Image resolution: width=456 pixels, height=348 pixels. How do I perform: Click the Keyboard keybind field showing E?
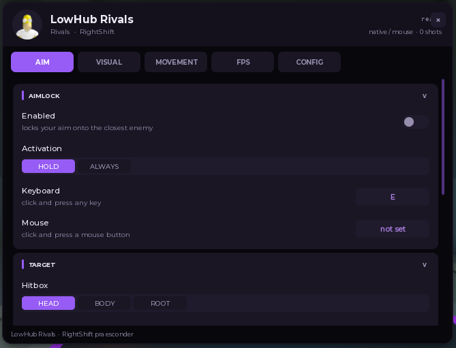click(393, 197)
